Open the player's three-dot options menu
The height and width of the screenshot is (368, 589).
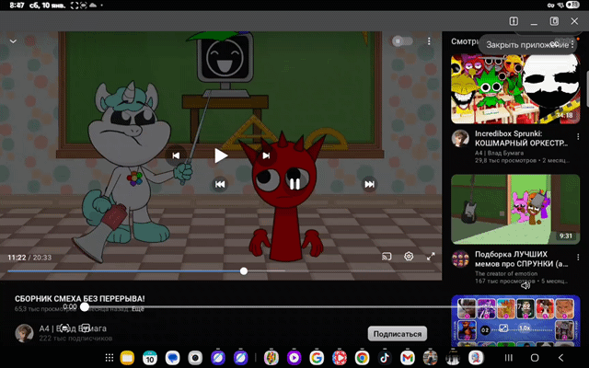[429, 41]
